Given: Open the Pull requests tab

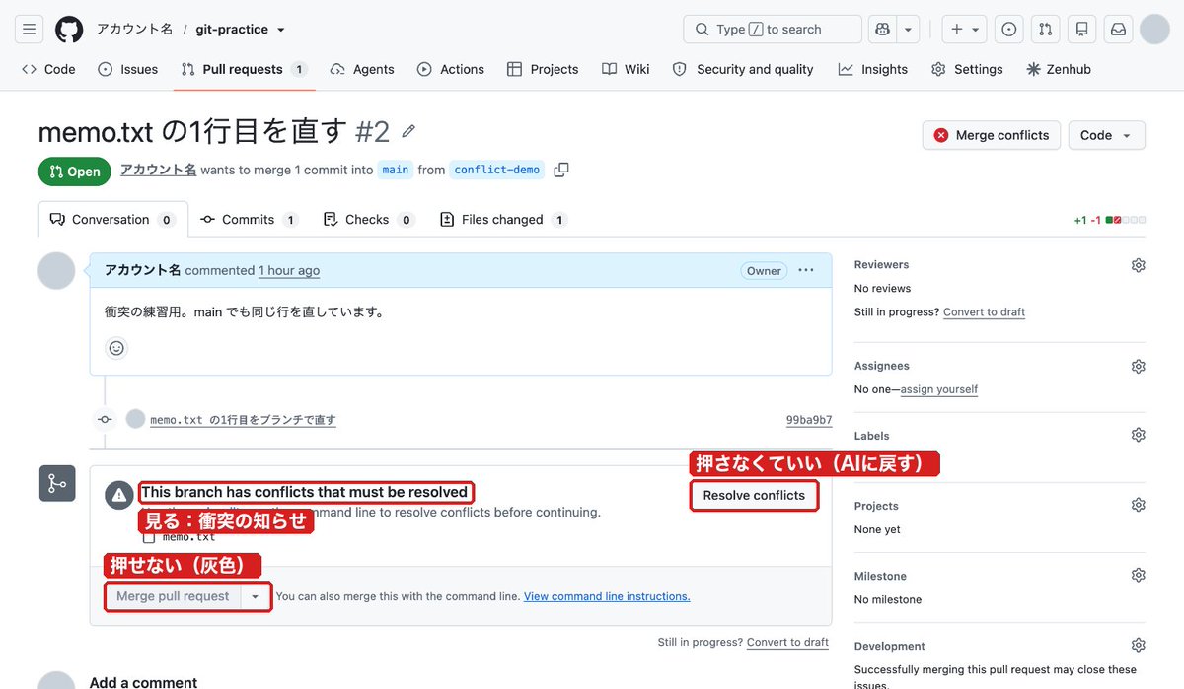Looking at the screenshot, I should (244, 69).
